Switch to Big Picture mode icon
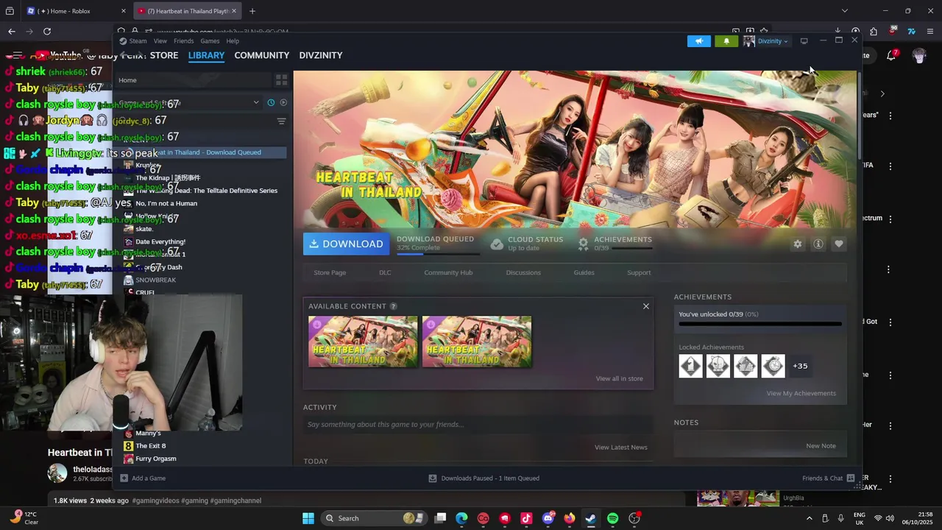 coord(804,41)
